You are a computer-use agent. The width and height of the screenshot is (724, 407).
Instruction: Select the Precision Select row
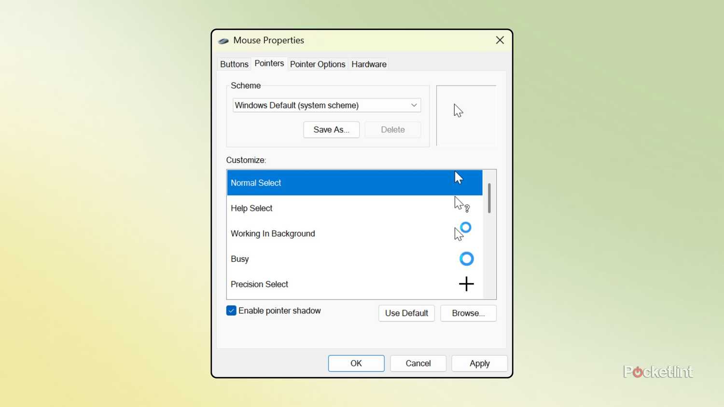pyautogui.click(x=355, y=285)
